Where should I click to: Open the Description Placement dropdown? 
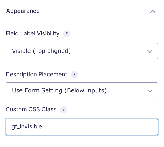[82, 90]
